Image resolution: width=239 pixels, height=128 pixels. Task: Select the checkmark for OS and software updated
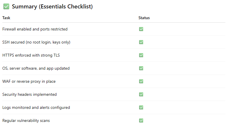coord(141,68)
